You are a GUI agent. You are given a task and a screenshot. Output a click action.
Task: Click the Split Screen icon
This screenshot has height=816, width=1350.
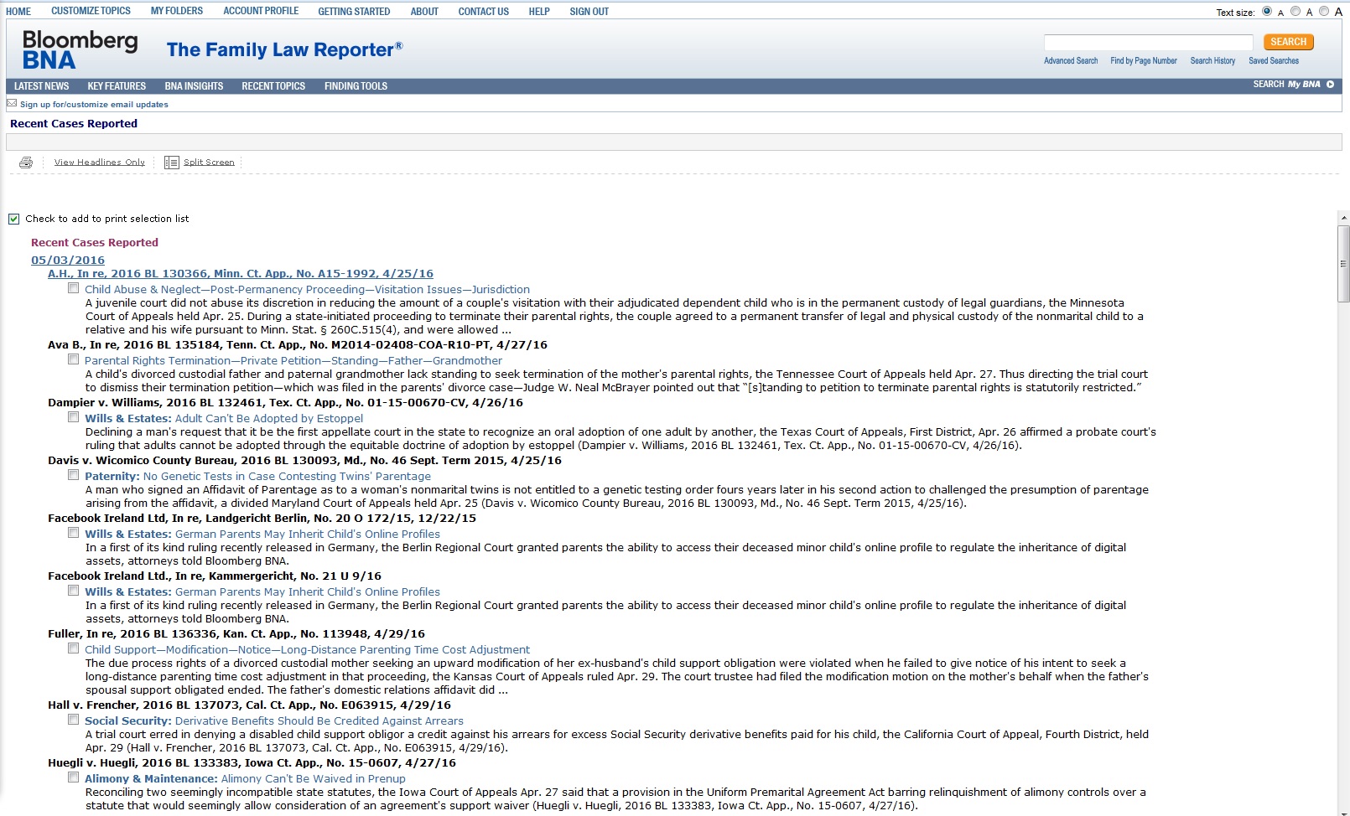[171, 163]
